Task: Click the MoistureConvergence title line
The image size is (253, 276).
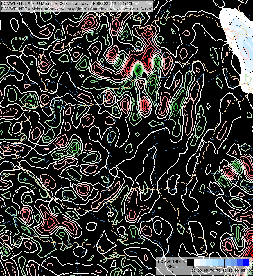Action: [x=76, y=9]
